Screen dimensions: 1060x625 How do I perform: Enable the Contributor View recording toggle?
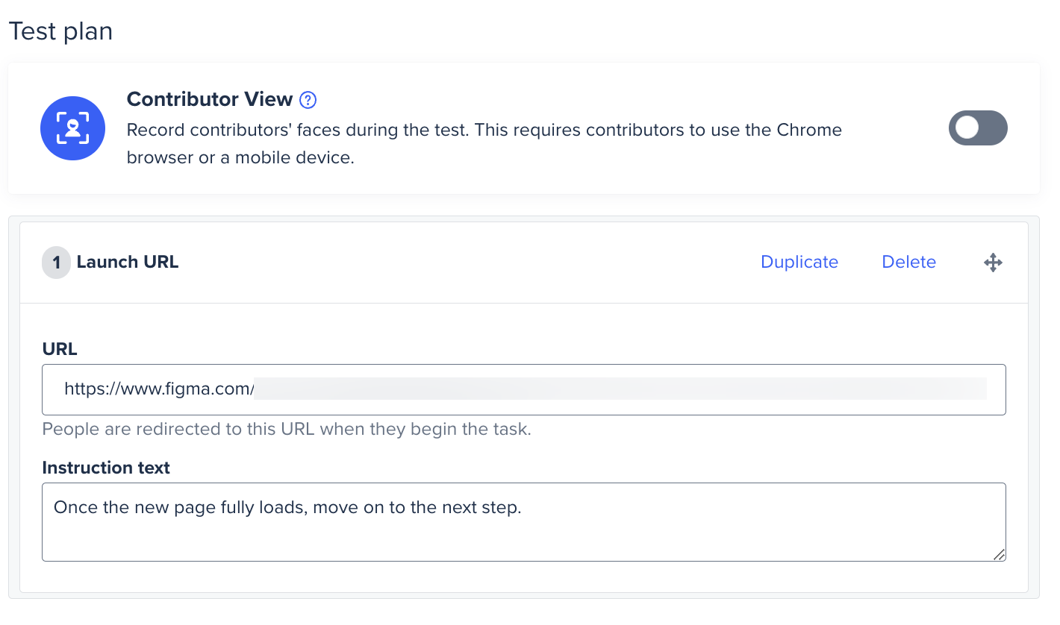978,128
